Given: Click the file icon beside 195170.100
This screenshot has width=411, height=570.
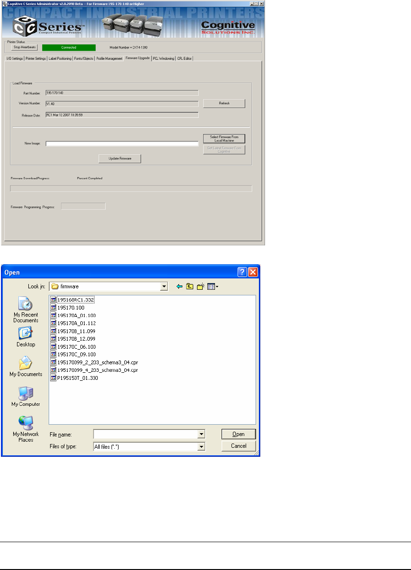Looking at the screenshot, I should (53, 307).
